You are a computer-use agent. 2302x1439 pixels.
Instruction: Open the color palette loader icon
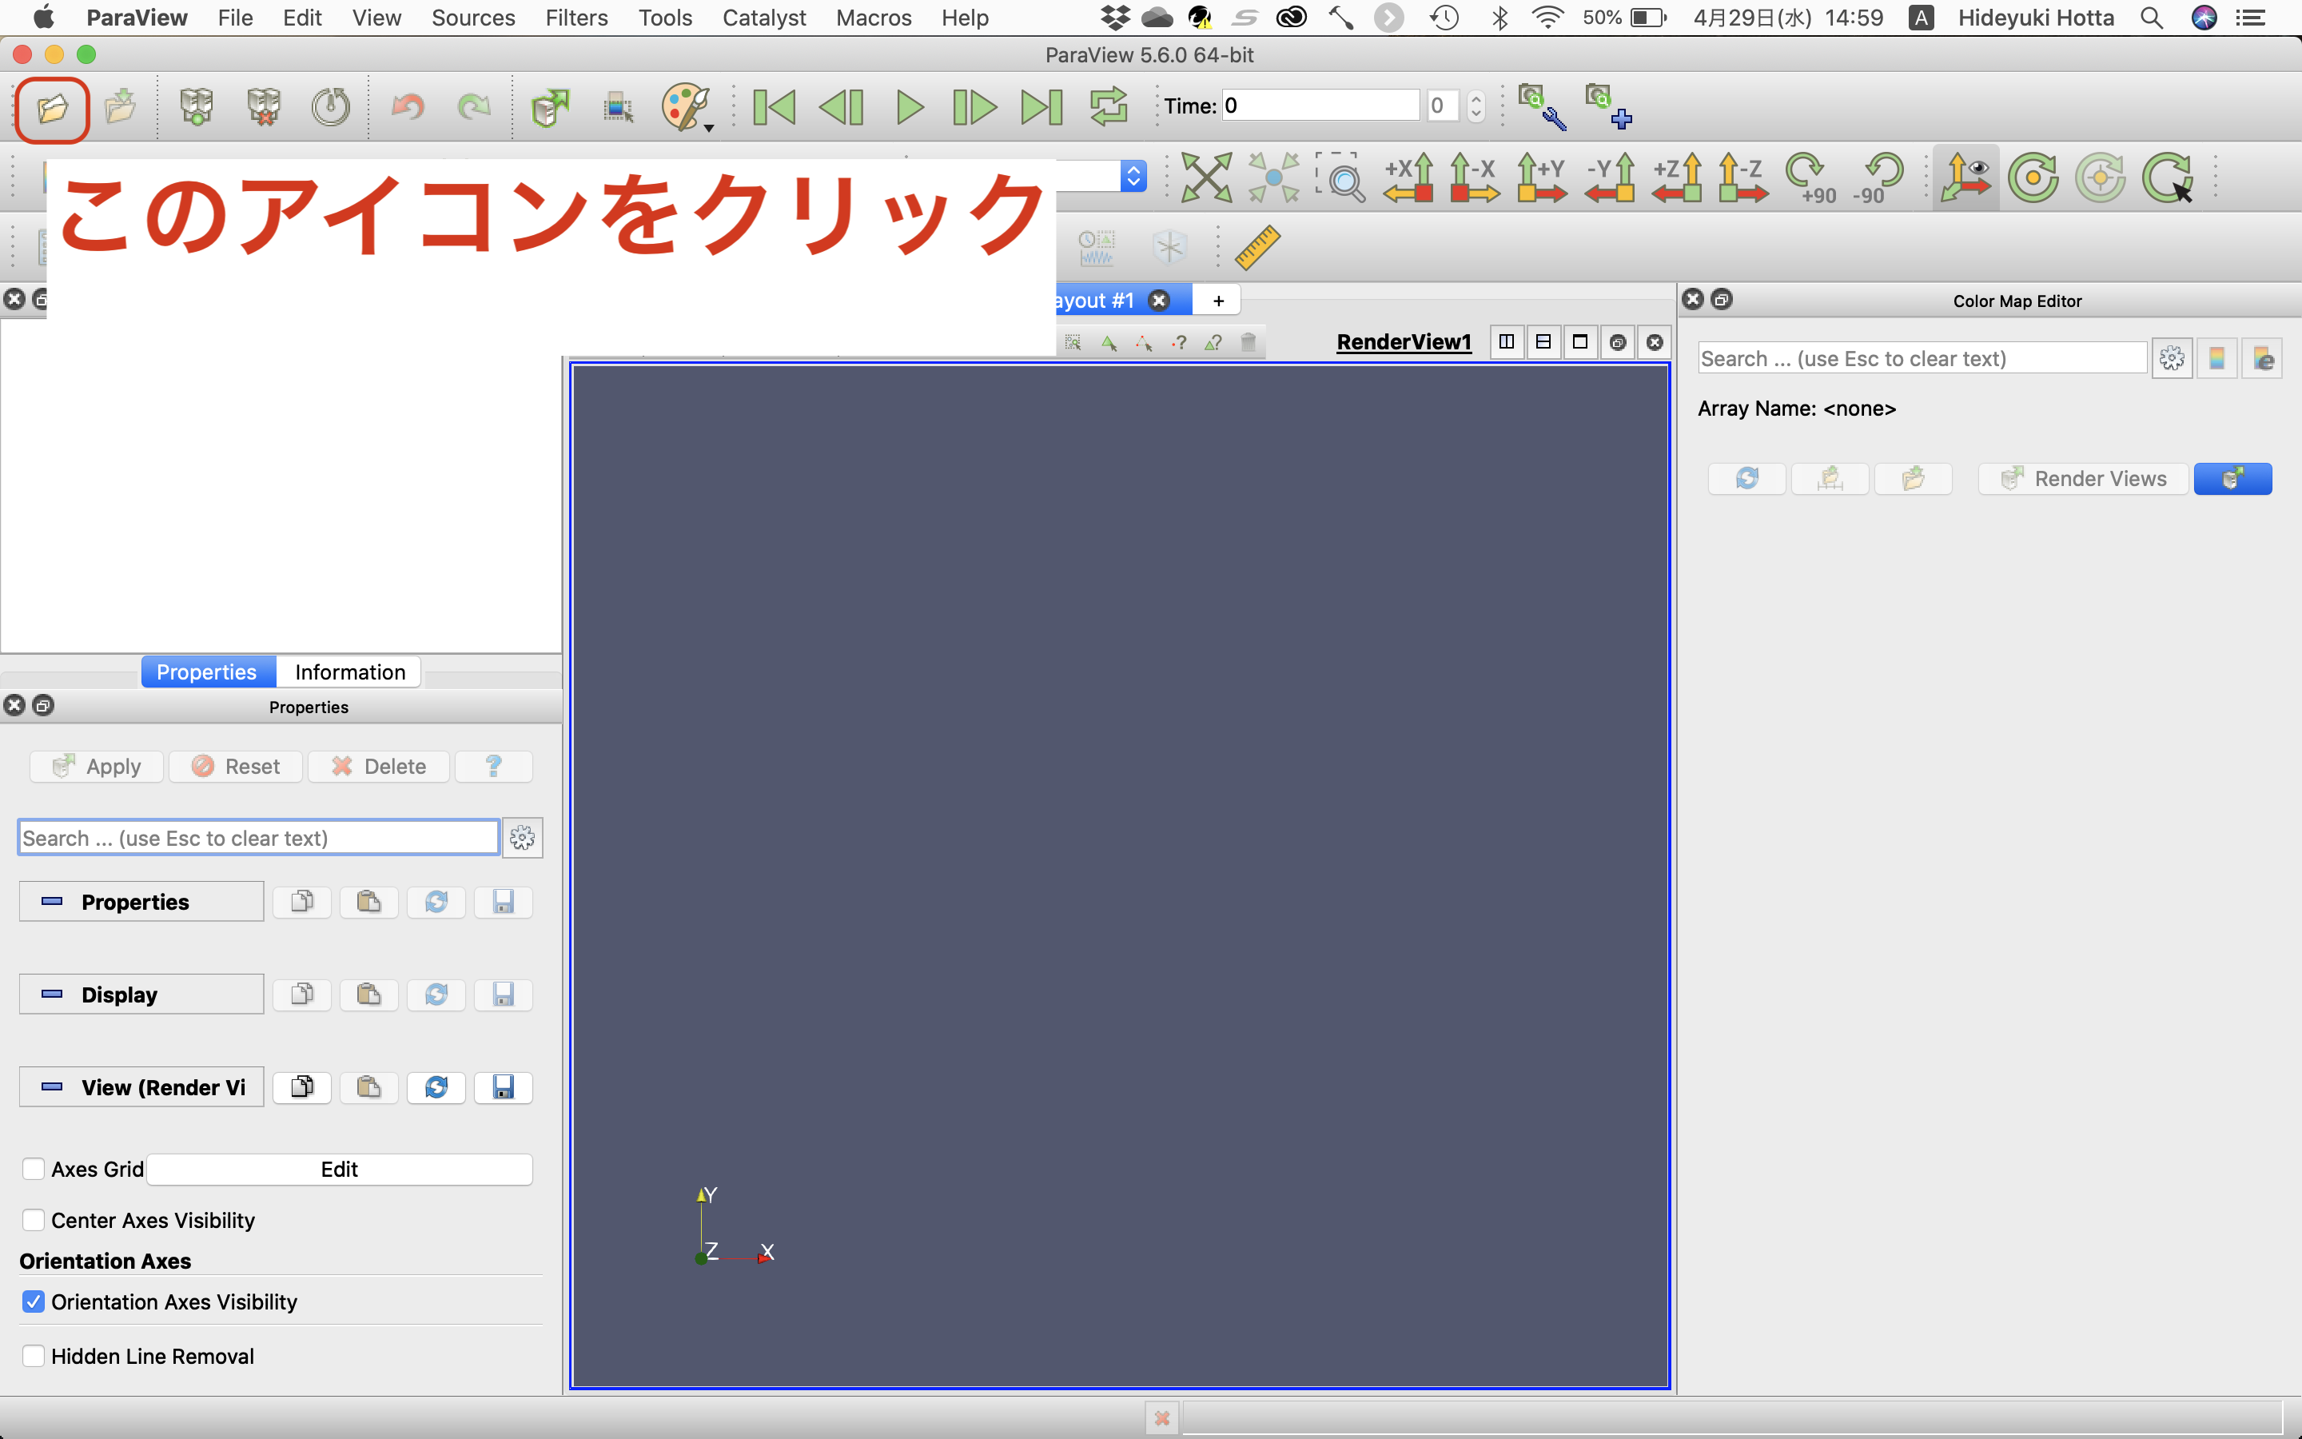[684, 106]
